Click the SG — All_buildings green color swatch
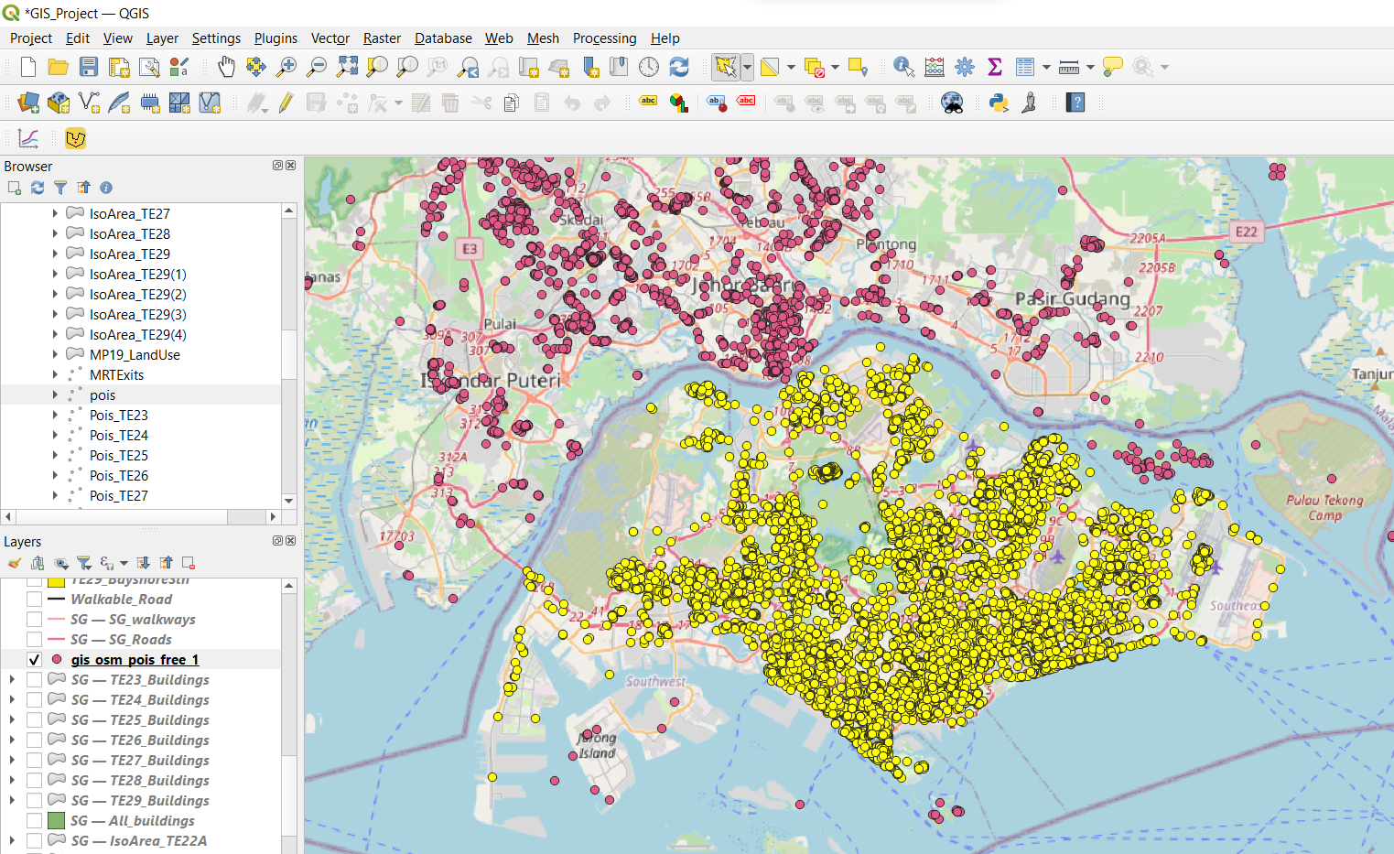1394x854 pixels. [x=56, y=821]
